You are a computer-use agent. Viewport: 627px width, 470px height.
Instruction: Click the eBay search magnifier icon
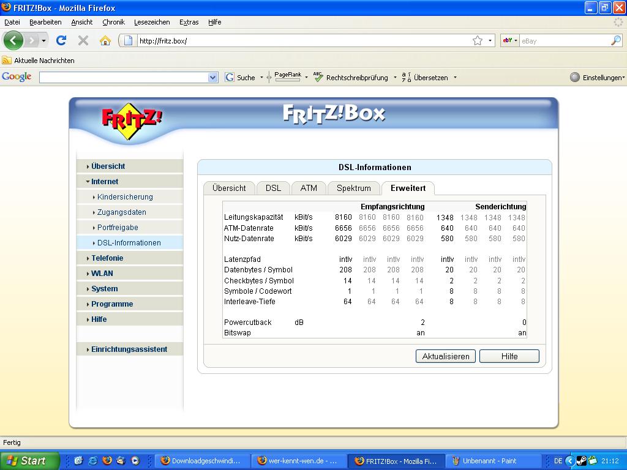[616, 40]
